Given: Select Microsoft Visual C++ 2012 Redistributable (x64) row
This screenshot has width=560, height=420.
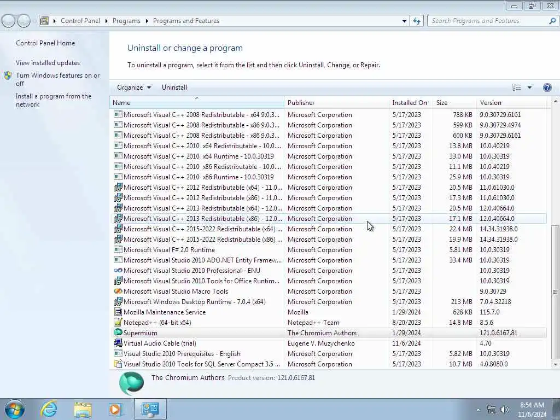Looking at the screenshot, I should coord(329,187).
